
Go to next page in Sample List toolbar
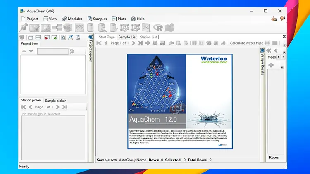pos(133,43)
